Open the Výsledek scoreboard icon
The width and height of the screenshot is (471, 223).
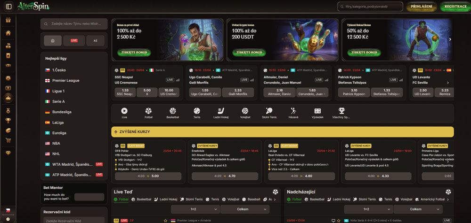pos(317,113)
